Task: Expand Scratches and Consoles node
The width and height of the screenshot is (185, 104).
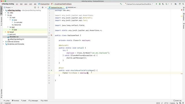Action: (x=3, y=44)
